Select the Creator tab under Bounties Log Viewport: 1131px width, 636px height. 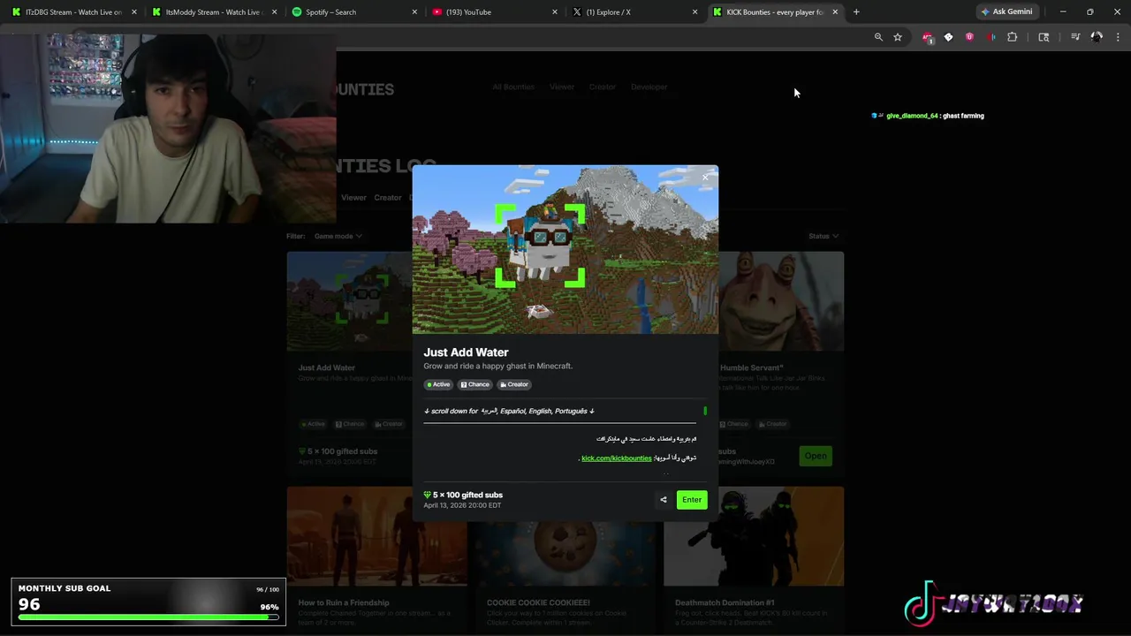coord(388,198)
